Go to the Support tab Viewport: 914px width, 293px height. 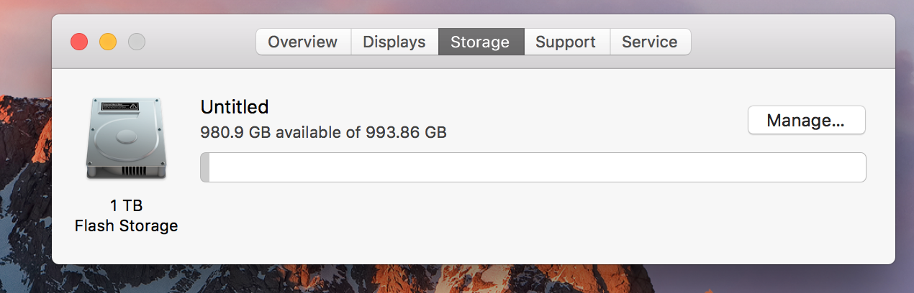point(566,42)
